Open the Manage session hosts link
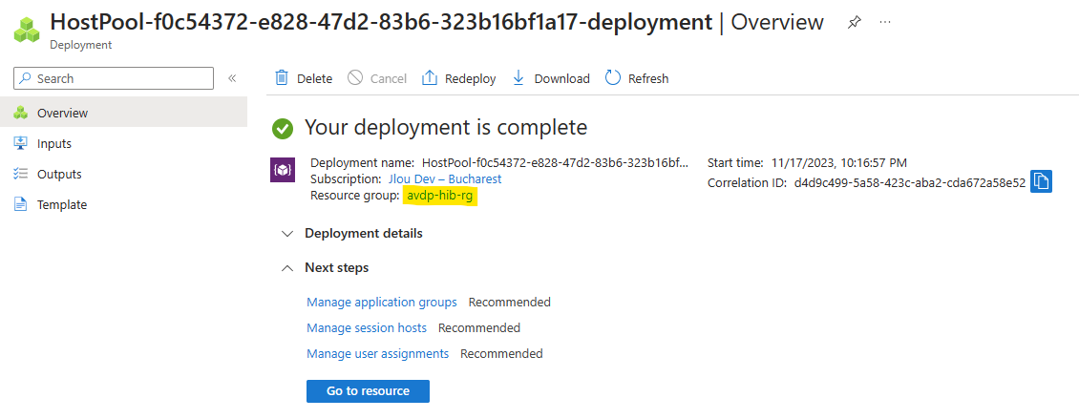1079x419 pixels. click(x=367, y=327)
